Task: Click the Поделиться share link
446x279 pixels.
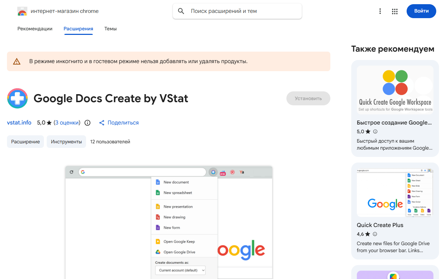Action: coord(123,123)
